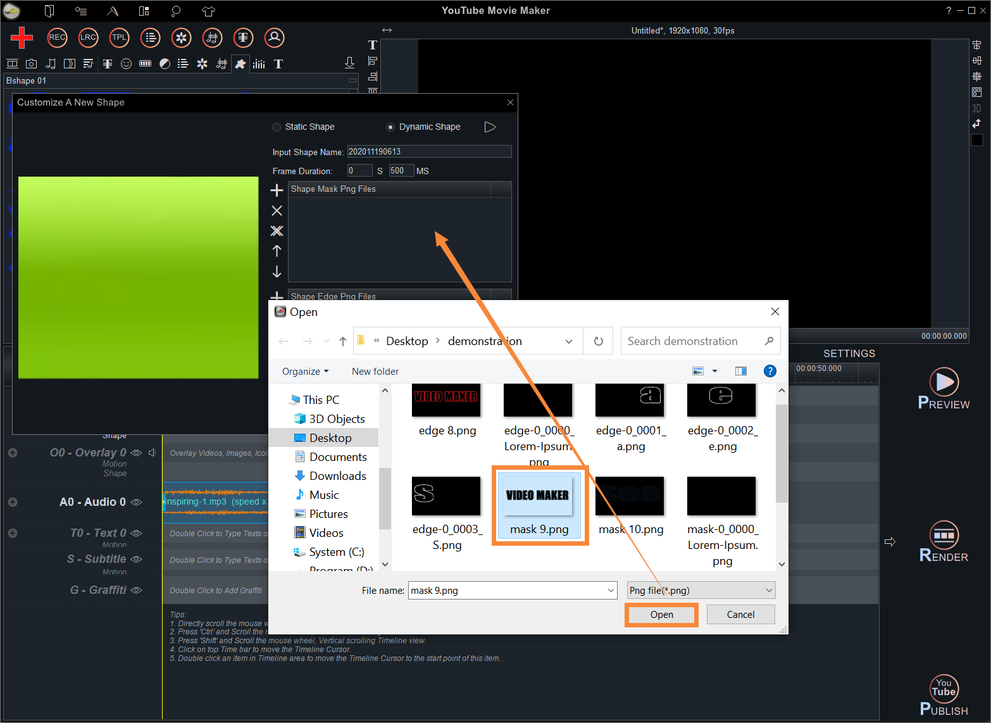The width and height of the screenshot is (991, 723).
Task: Toggle visibility eye of Subtitle track
Action: pos(136,559)
